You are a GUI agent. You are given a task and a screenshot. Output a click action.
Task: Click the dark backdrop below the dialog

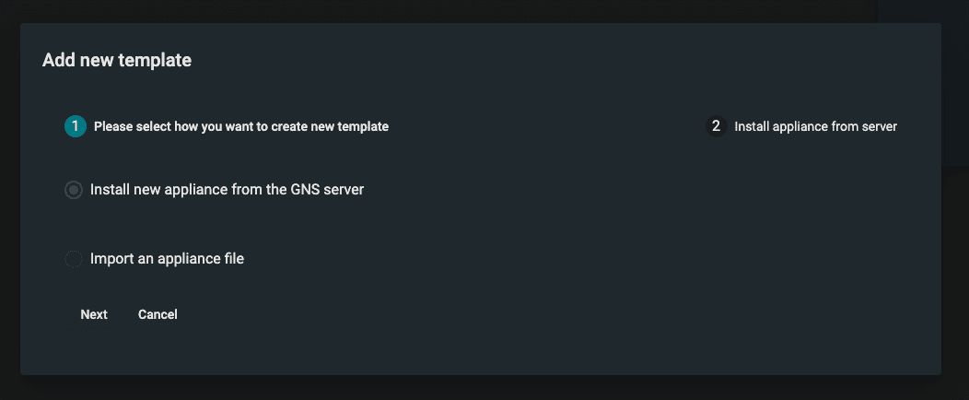tap(461, 388)
